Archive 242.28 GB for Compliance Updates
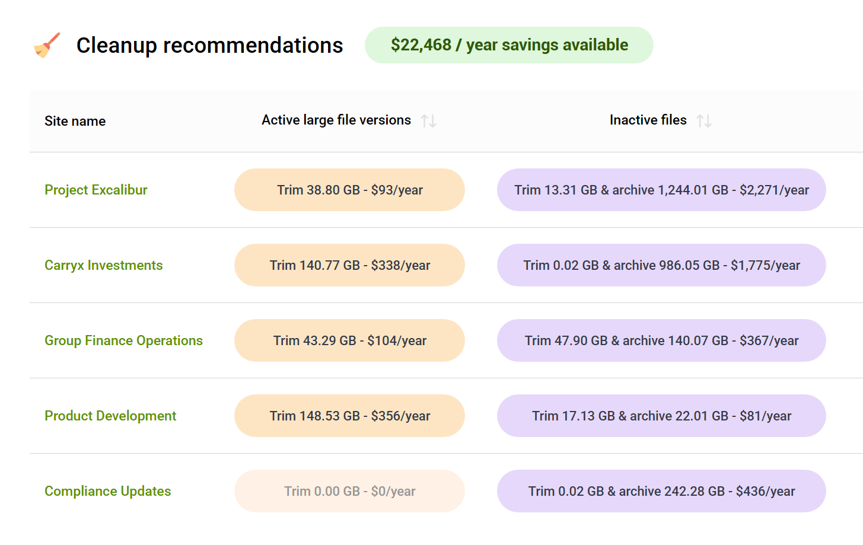Screen dimensions: 863x545 coord(661,491)
